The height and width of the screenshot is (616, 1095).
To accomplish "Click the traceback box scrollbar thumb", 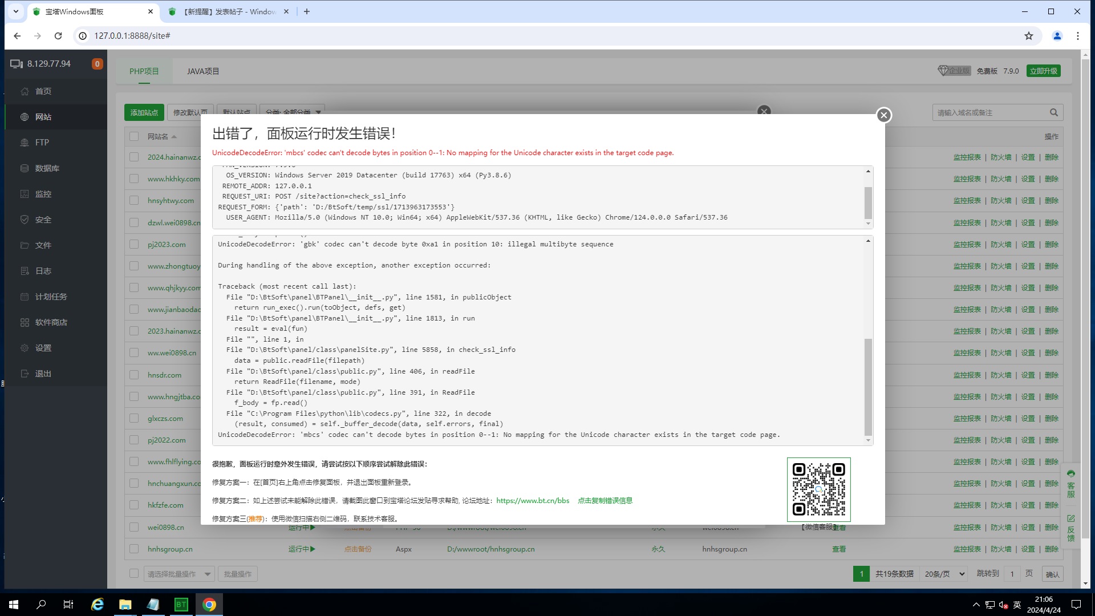I will [868, 387].
